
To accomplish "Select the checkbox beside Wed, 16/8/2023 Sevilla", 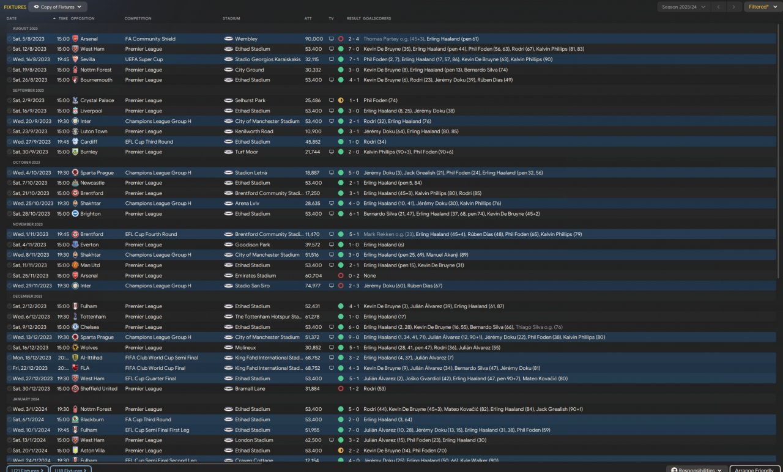I will click(9, 59).
